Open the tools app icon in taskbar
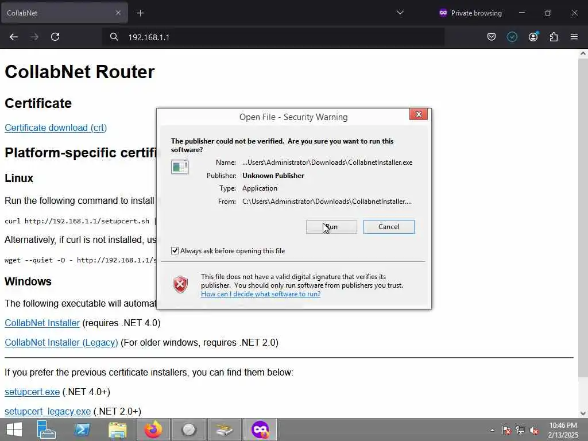588x441 pixels. (225, 430)
